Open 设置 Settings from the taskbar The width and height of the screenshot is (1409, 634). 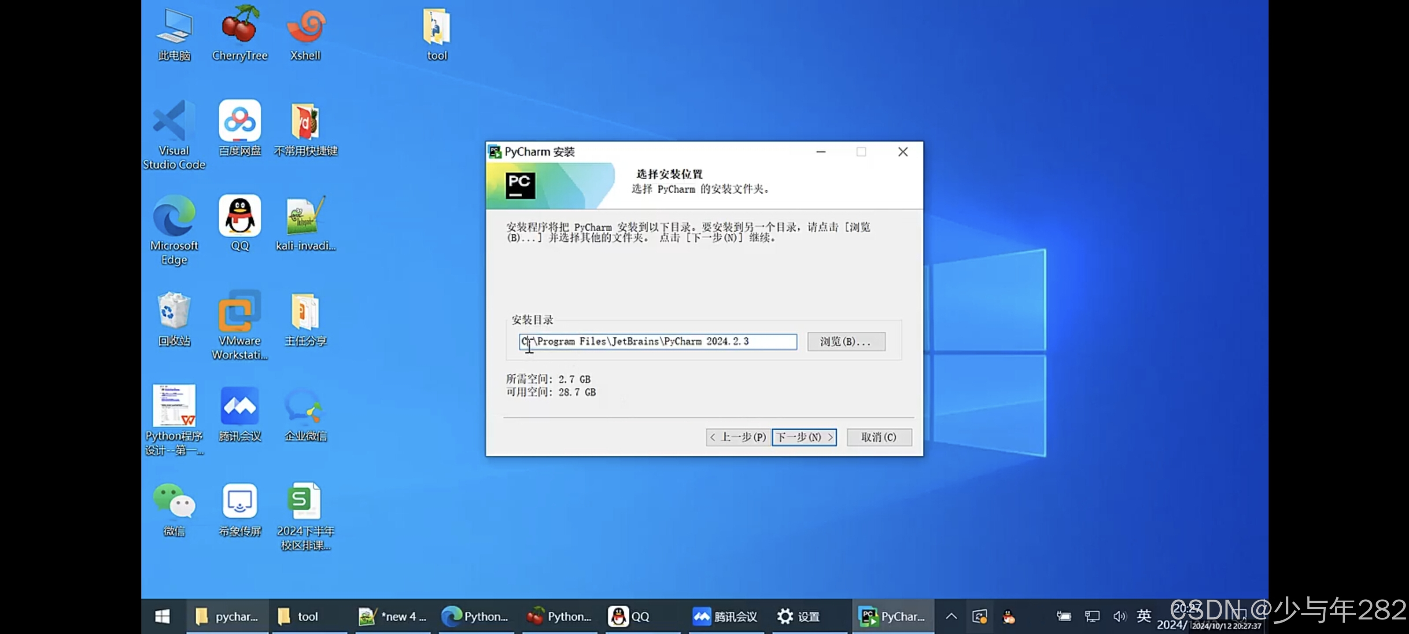tap(799, 616)
